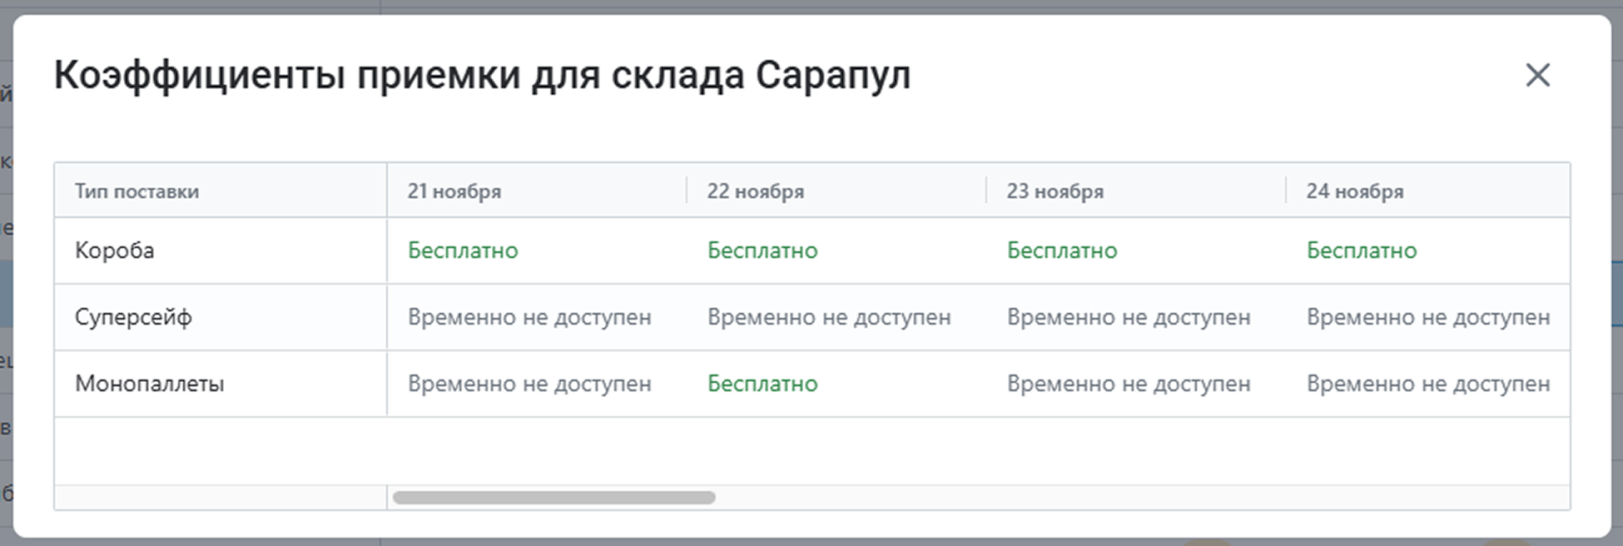Image resolution: width=1623 pixels, height=546 pixels.
Task: Select the 21 ноября column header
Action: coord(454,191)
